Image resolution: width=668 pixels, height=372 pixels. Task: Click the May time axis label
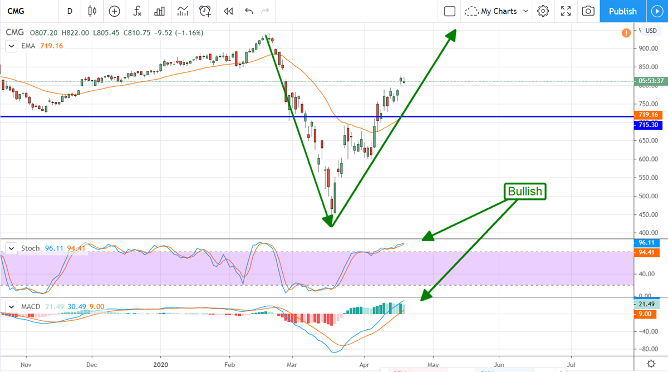433,364
